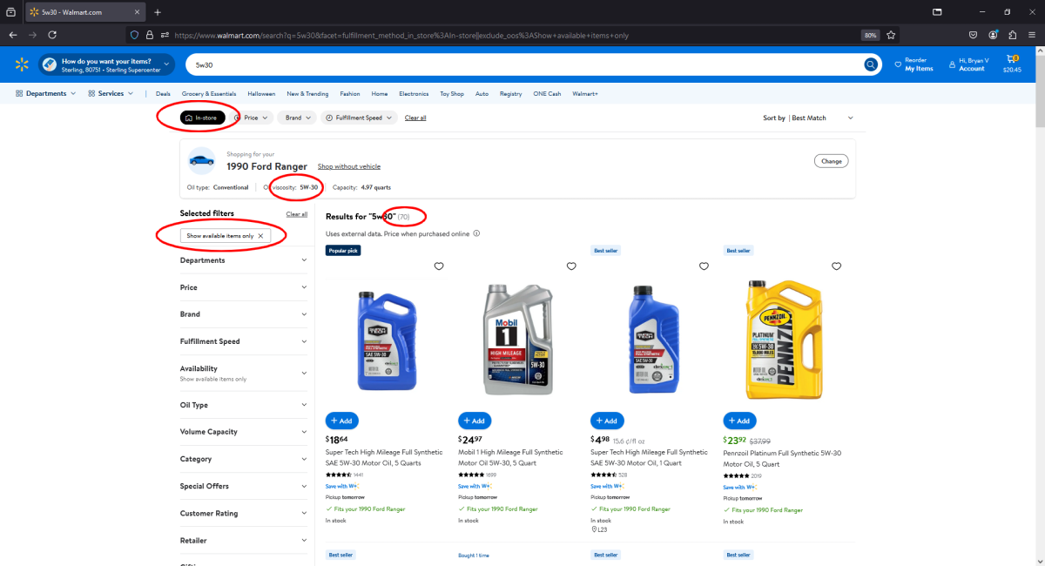Viewport: 1045px width, 566px height.
Task: Add Pennzoil Platinum oil to cart
Action: click(x=739, y=421)
